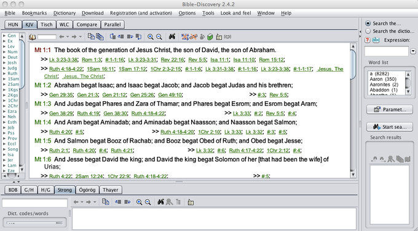The image size is (418, 231).
Task: Open the Bible forward-history dropdown arrow
Action: pos(81,37)
